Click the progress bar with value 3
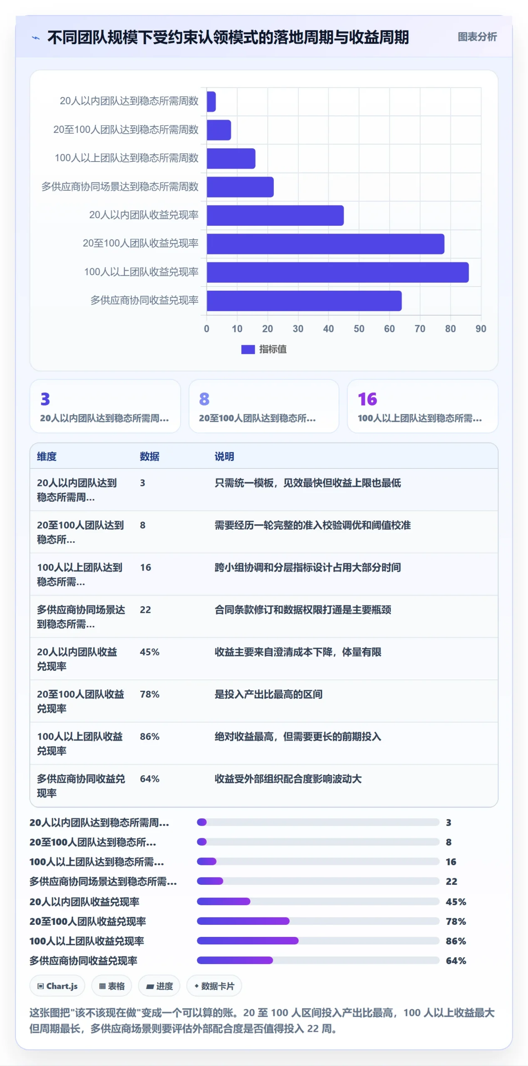The width and height of the screenshot is (528, 1066). tap(318, 822)
